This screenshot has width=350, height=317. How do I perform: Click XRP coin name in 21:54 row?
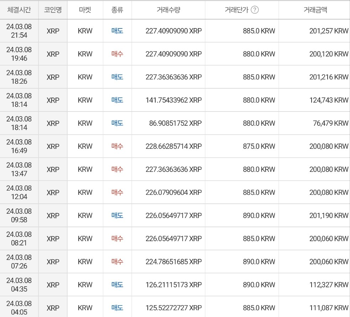(53, 31)
